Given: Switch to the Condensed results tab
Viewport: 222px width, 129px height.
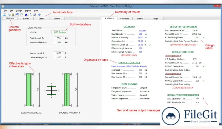Looking at the screenshot, I should pyautogui.click(x=125, y=19).
